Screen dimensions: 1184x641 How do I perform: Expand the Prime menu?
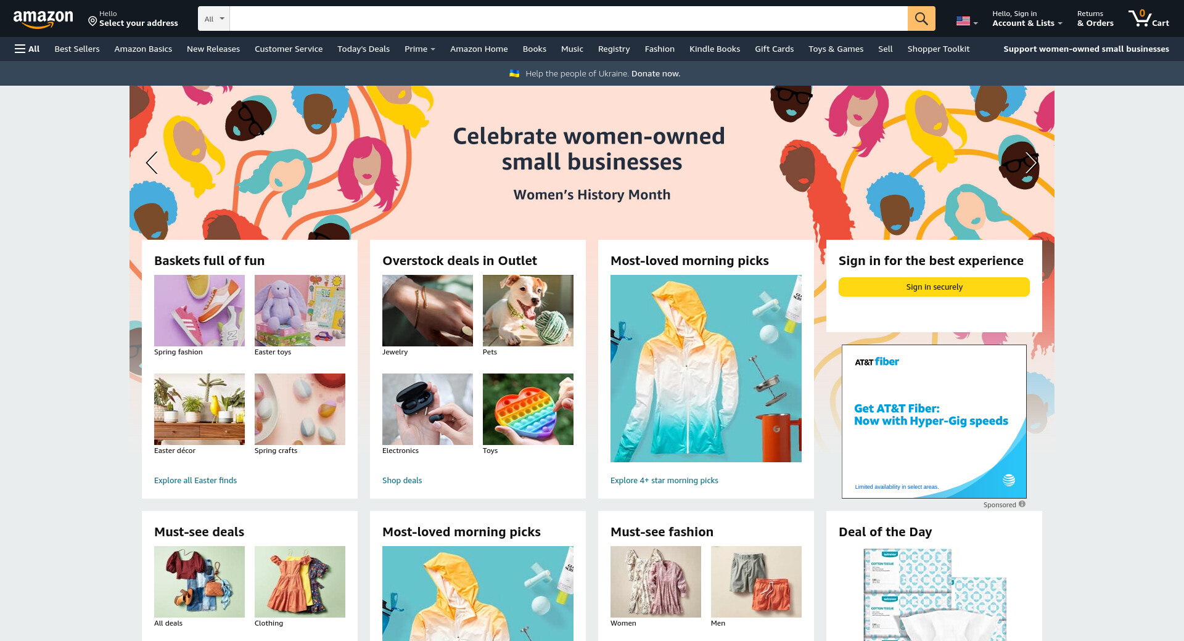(x=420, y=49)
